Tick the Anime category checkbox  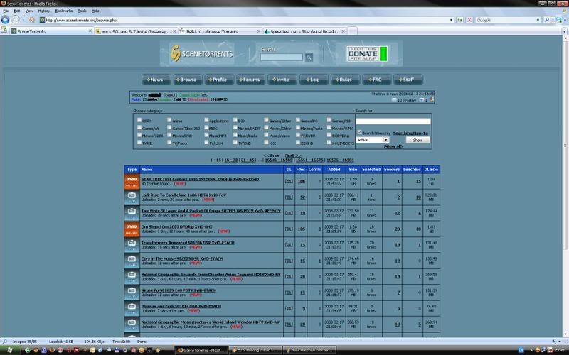[169, 120]
